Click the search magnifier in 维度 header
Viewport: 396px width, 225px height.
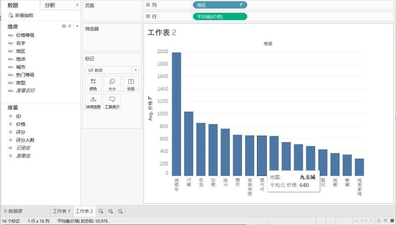pyautogui.click(x=70, y=26)
